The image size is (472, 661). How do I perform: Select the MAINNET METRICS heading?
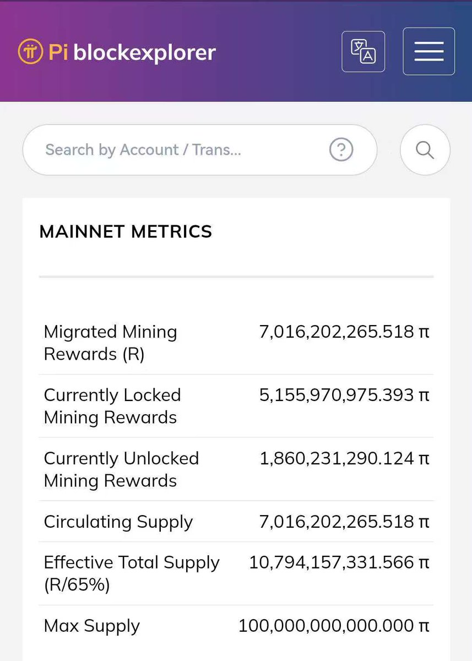126,231
